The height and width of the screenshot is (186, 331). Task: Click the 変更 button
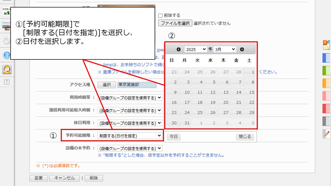pos(39,178)
